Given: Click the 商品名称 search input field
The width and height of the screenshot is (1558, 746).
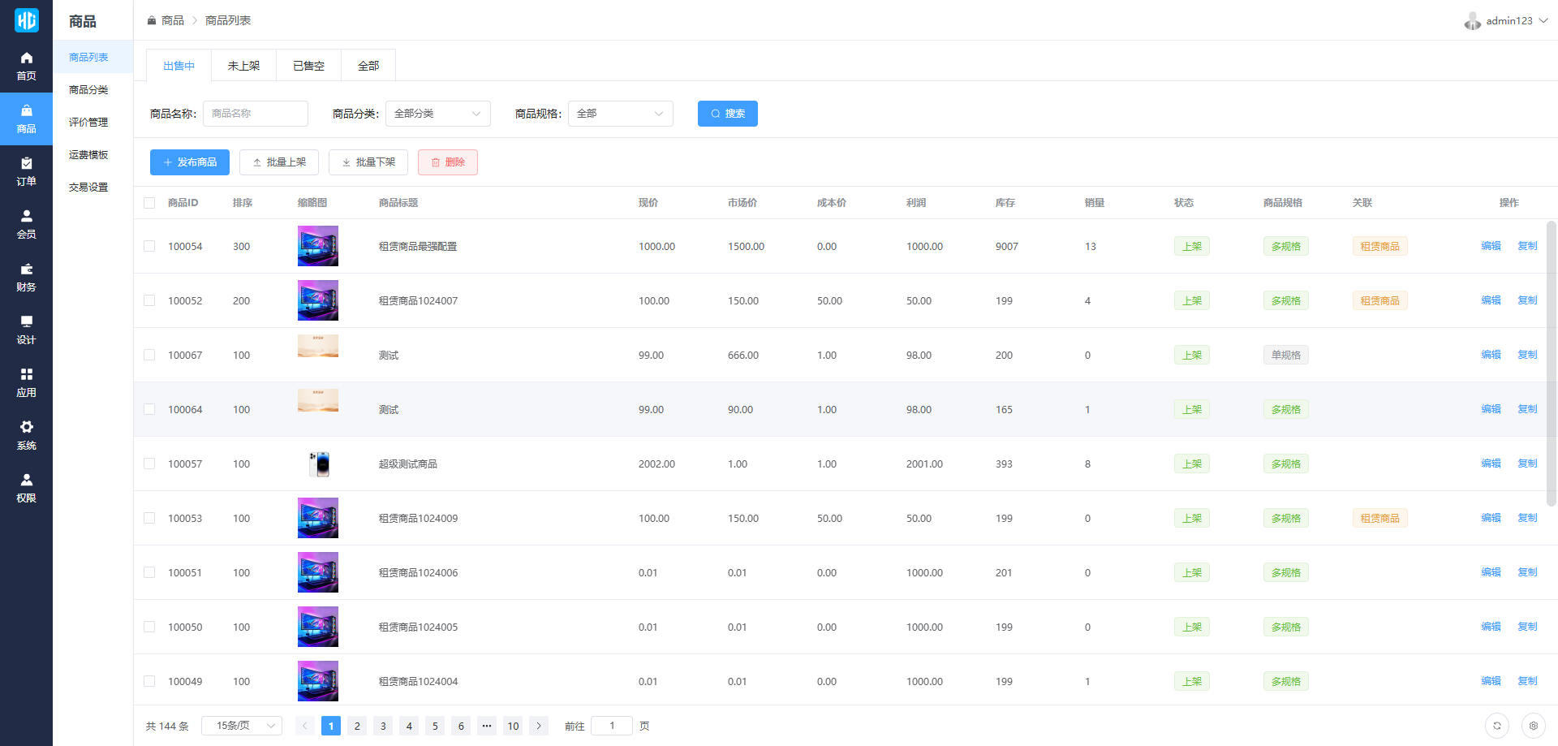Looking at the screenshot, I should 256,114.
